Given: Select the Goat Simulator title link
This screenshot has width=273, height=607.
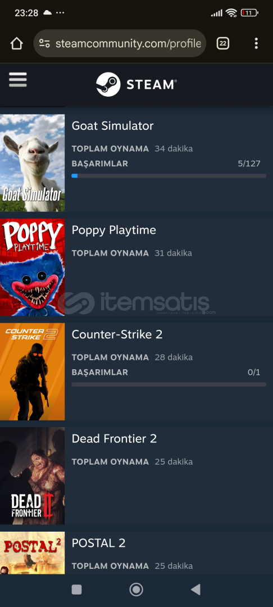Looking at the screenshot, I should click(x=112, y=126).
